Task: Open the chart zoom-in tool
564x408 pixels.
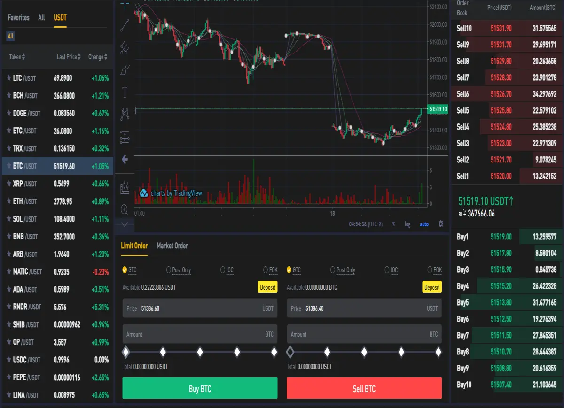Action: [x=125, y=209]
